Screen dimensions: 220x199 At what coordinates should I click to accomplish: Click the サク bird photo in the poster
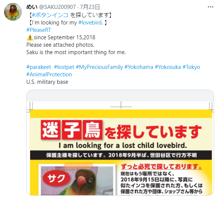[77, 180]
